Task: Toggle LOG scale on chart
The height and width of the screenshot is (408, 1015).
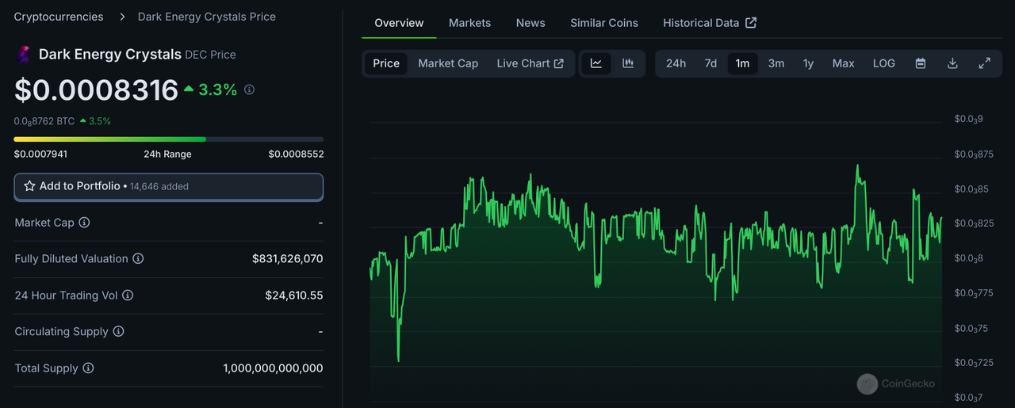Action: pyautogui.click(x=884, y=63)
